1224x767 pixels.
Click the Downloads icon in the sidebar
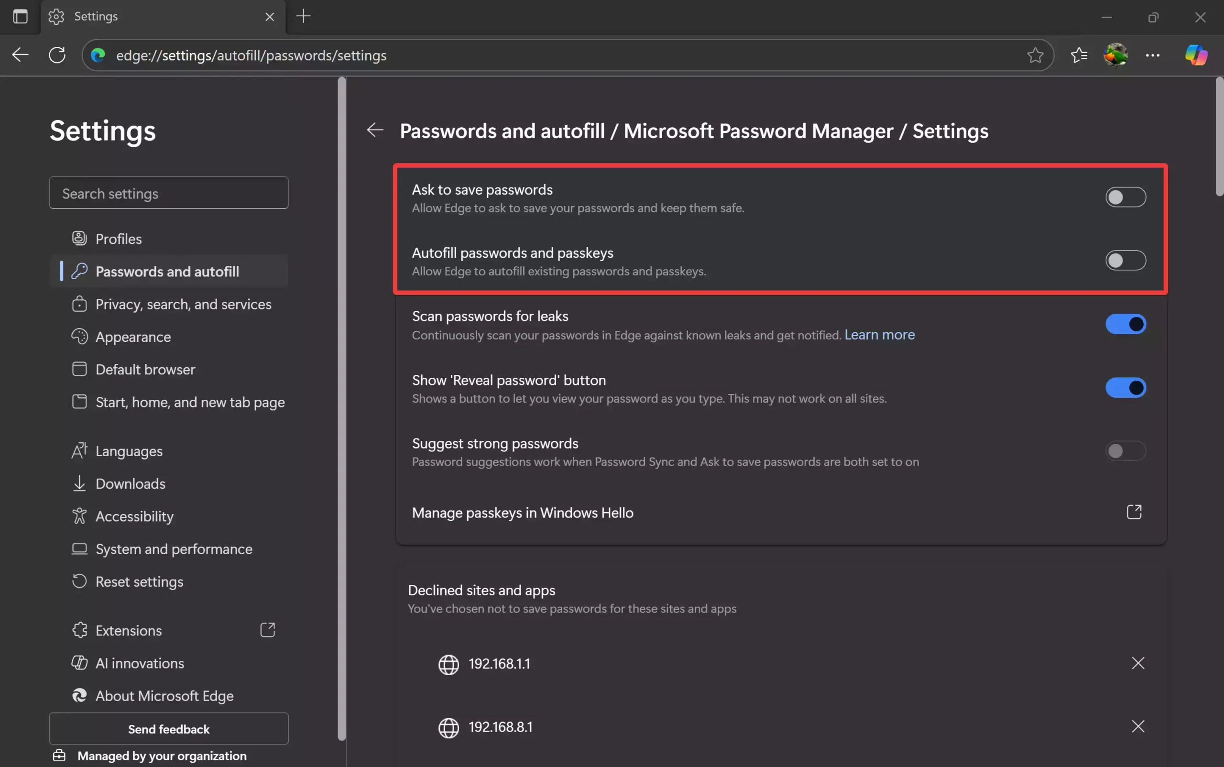80,483
